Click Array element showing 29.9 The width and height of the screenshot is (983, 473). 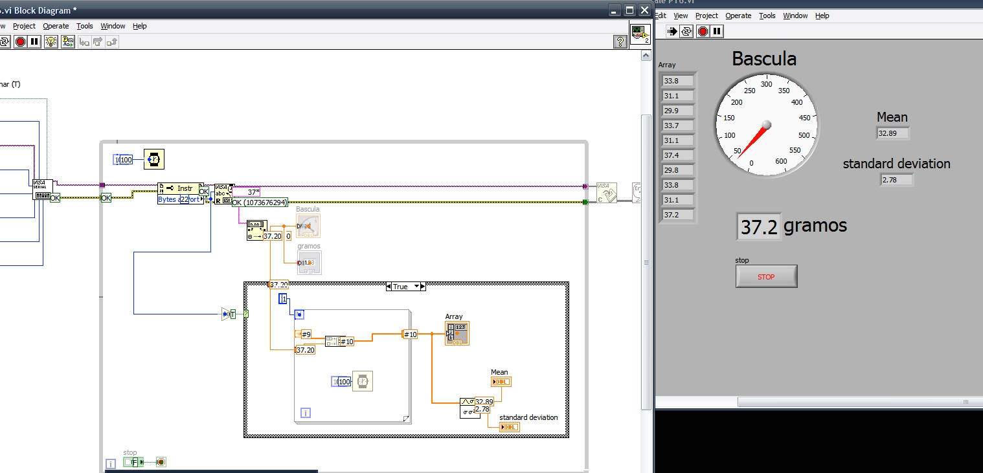[x=678, y=111]
